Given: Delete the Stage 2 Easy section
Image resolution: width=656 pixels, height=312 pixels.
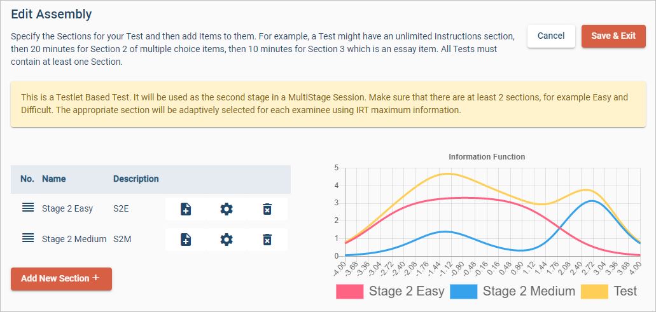Looking at the screenshot, I should tap(267, 209).
